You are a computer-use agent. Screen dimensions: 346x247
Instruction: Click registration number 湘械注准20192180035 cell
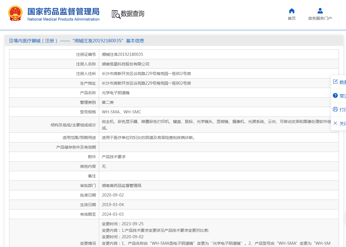coord(122,54)
